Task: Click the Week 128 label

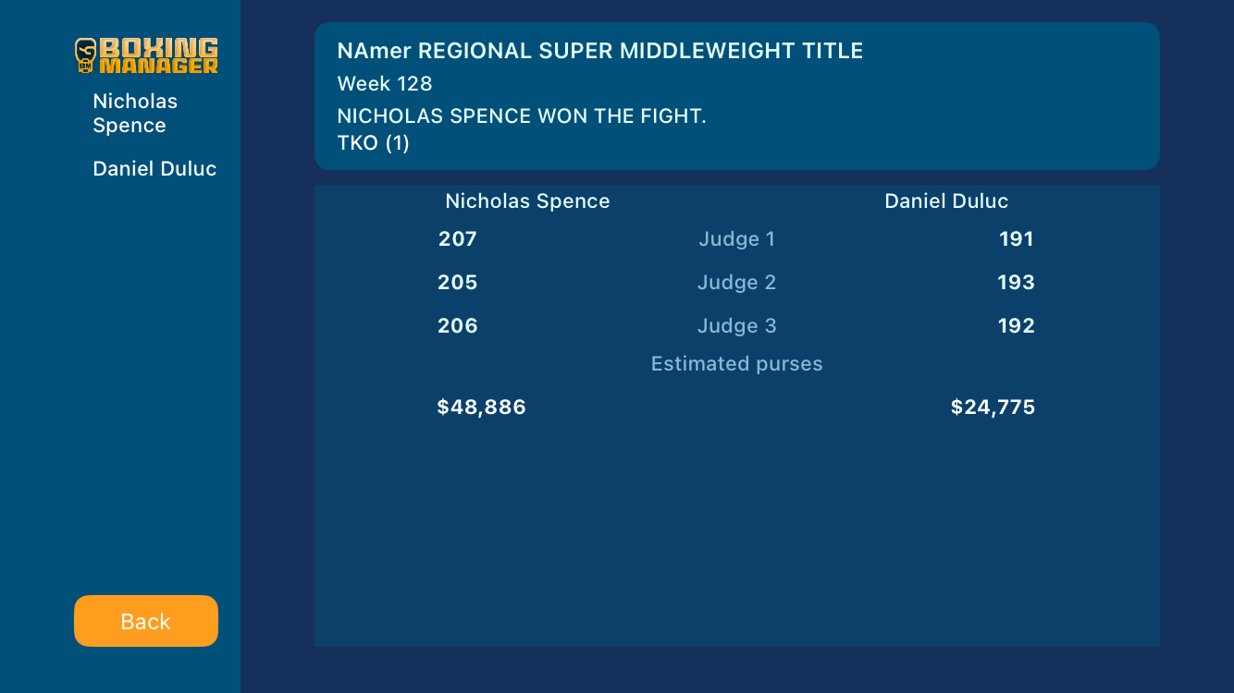Action: pyautogui.click(x=385, y=84)
